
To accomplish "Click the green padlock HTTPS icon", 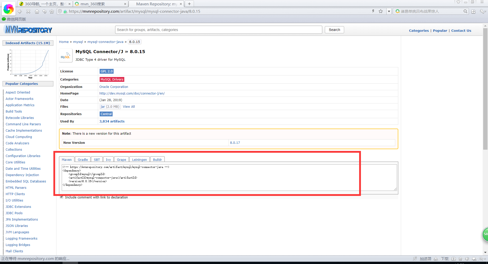I will tap(65, 11).
